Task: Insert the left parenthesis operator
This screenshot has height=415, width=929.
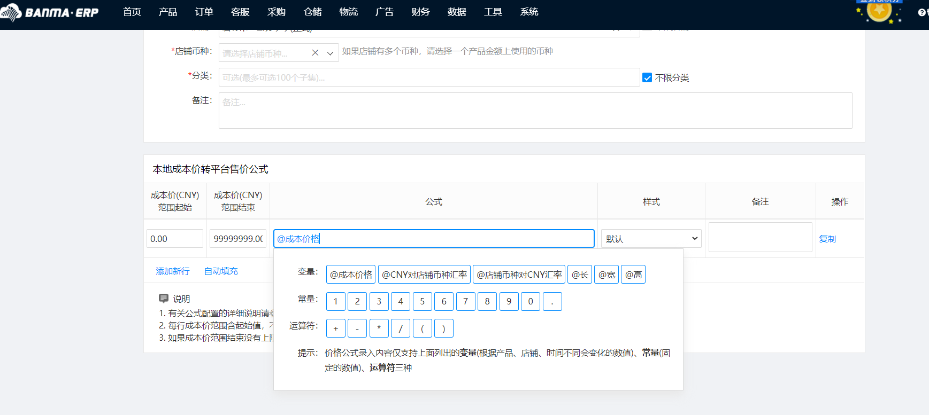Action: click(423, 328)
